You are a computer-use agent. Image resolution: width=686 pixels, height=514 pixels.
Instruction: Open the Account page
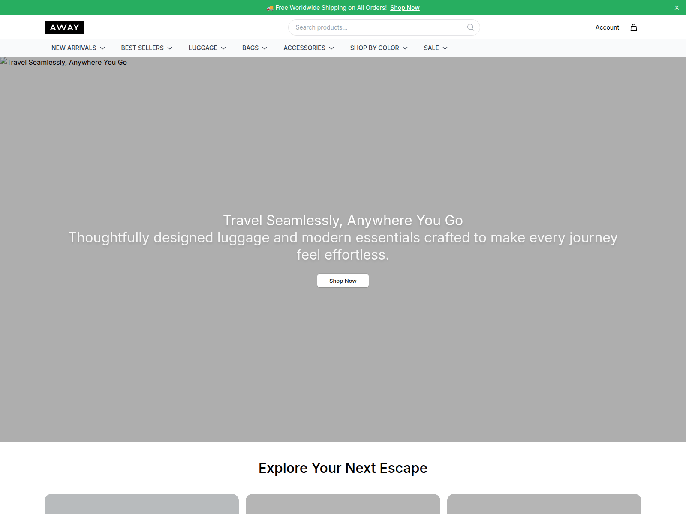point(607,27)
